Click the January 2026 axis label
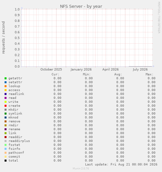Image resolution: width=162 pixels, height=172 pixels. [x=81, y=70]
